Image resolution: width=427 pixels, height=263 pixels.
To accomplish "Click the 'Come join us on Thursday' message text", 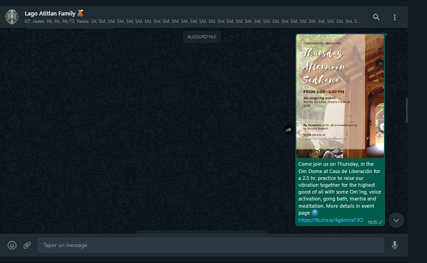I will [x=339, y=189].
